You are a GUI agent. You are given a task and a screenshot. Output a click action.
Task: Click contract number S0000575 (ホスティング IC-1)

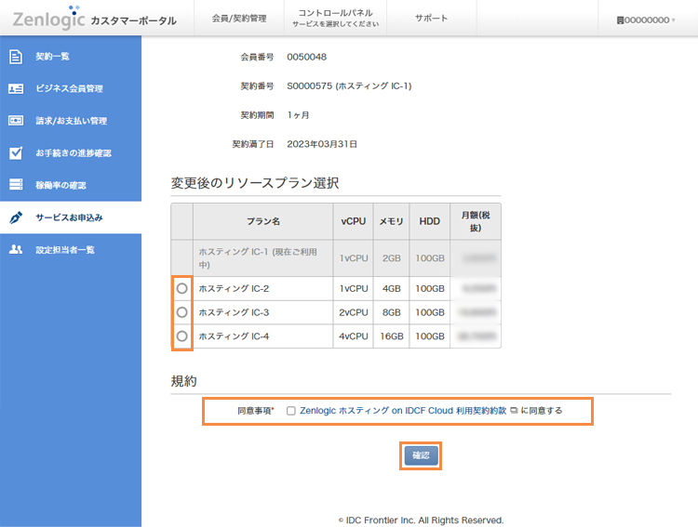349,86
